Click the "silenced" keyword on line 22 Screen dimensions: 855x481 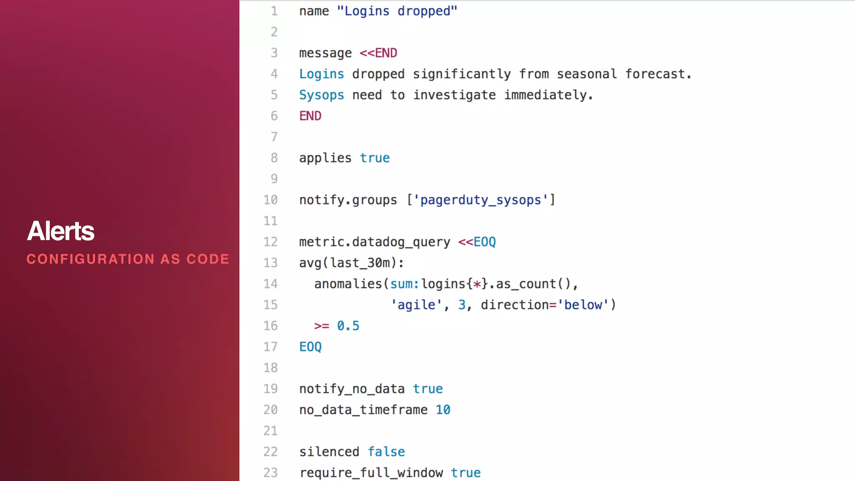329,452
